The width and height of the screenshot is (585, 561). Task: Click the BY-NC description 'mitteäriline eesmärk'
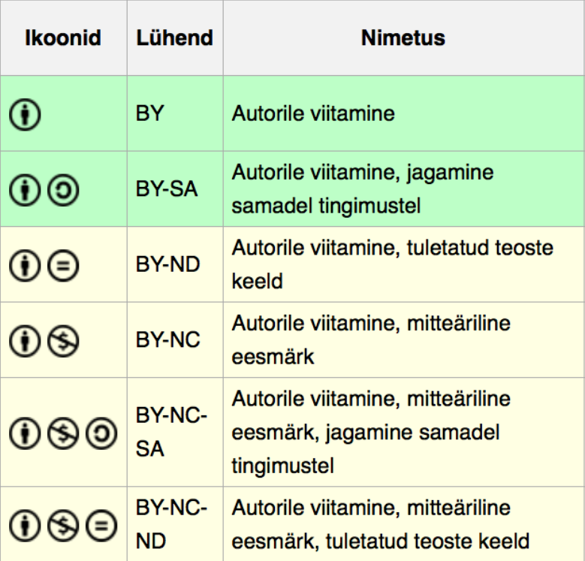point(371,339)
